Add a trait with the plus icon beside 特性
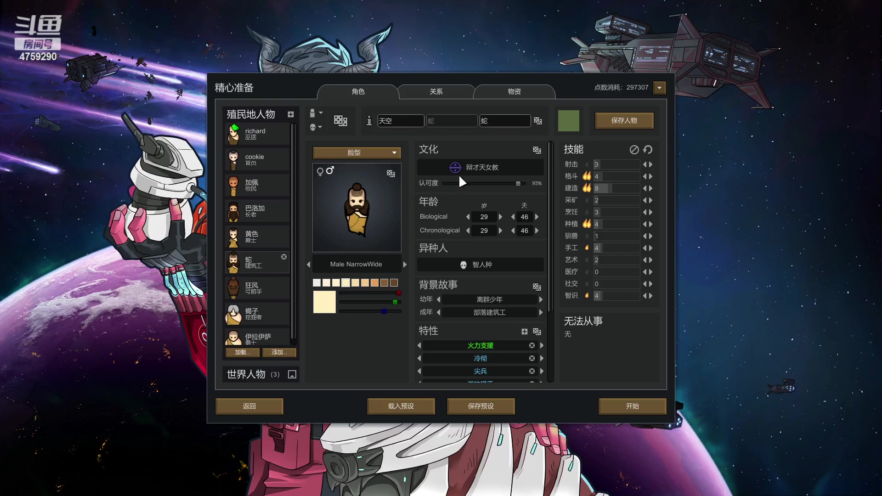 525,331
